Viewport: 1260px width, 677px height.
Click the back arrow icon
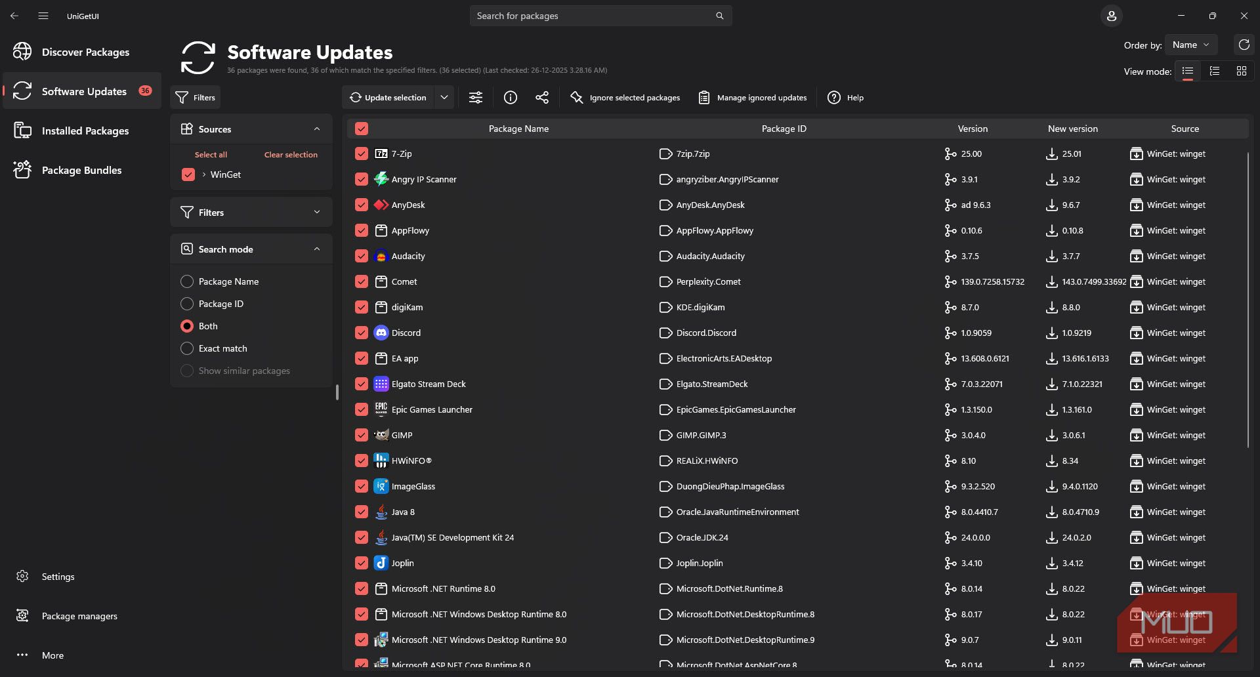tap(14, 16)
